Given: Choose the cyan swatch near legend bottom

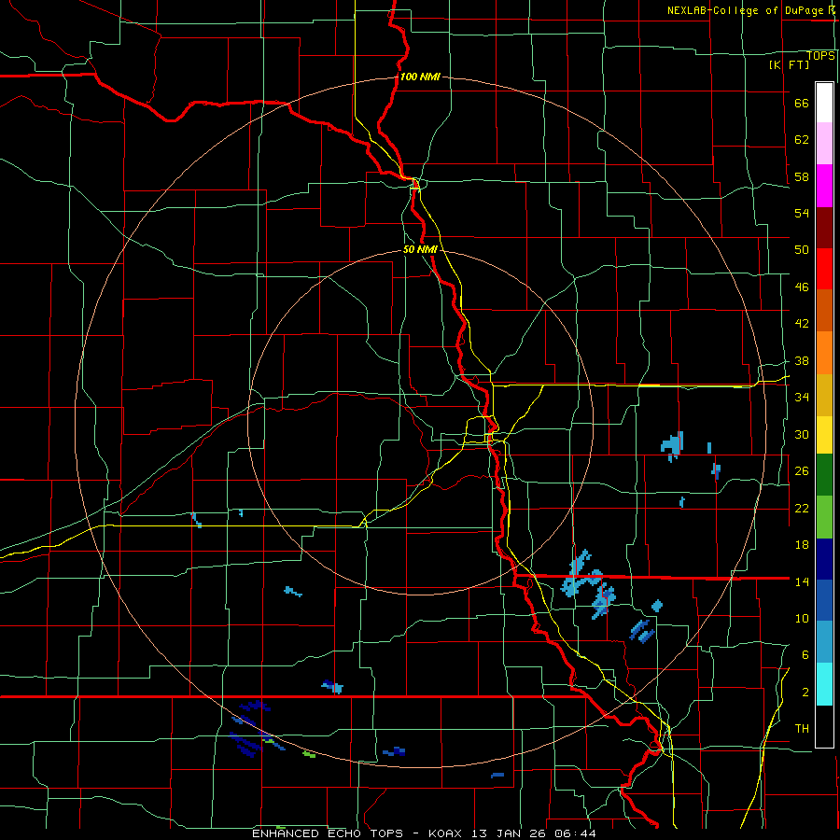Looking at the screenshot, I should [824, 684].
